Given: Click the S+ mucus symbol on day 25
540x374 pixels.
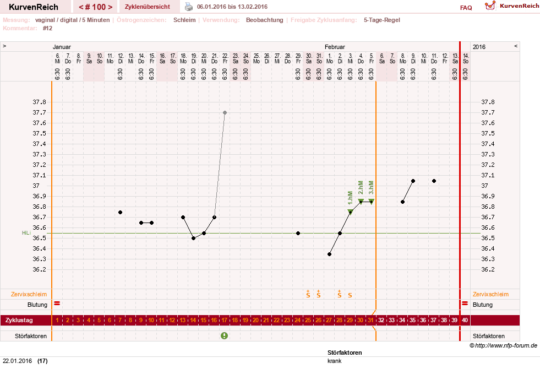Looking at the screenshot, I should click(308, 294).
